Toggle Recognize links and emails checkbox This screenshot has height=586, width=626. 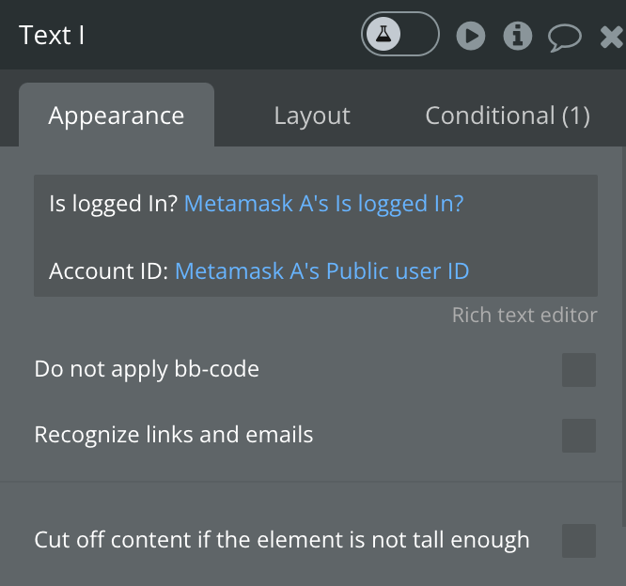point(579,436)
